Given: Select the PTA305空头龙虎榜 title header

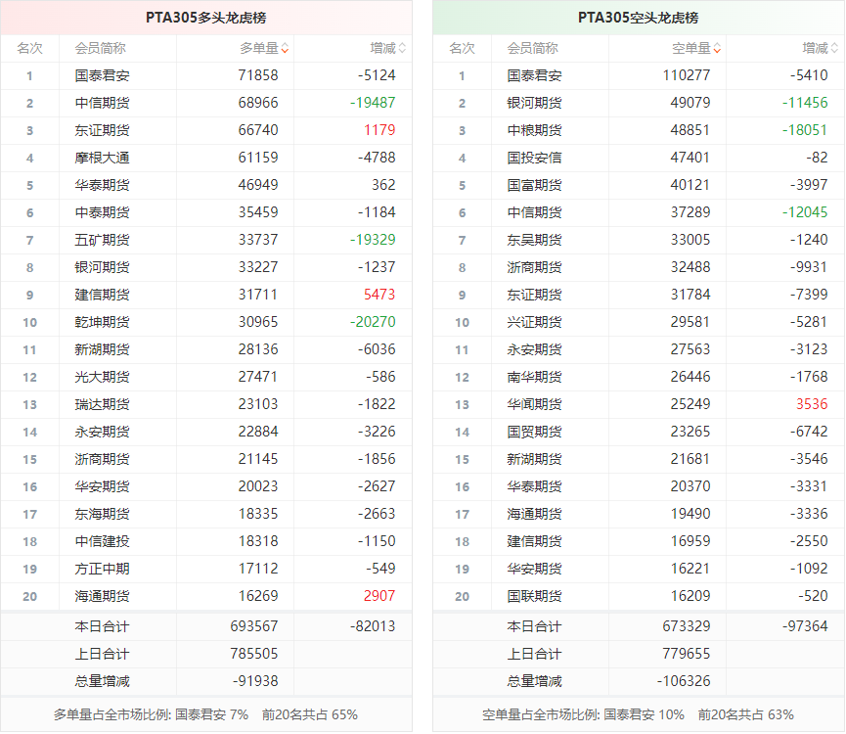Looking at the screenshot, I should [x=638, y=18].
